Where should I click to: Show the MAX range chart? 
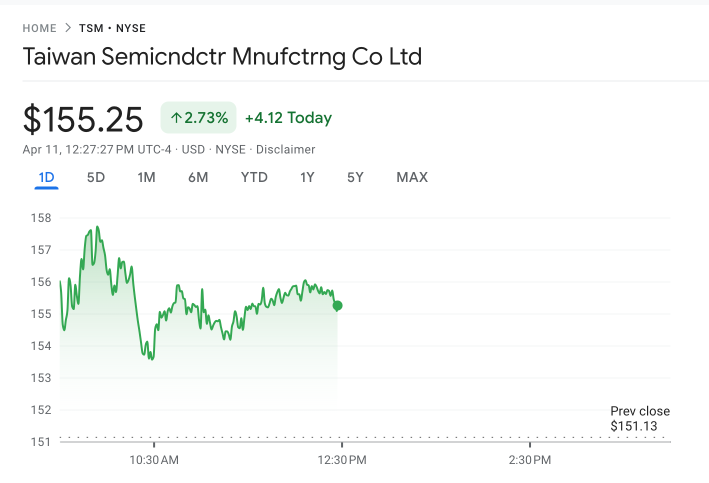click(412, 177)
